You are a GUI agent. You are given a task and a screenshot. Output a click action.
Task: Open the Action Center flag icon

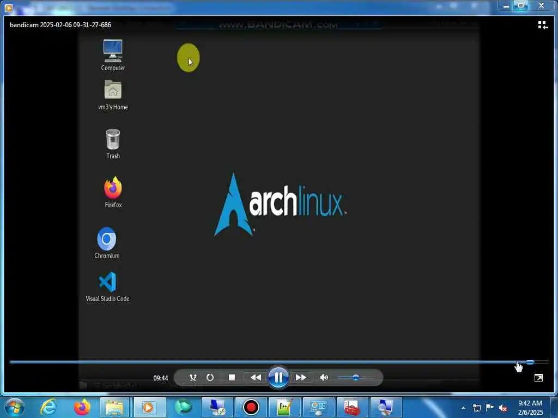pyautogui.click(x=490, y=408)
